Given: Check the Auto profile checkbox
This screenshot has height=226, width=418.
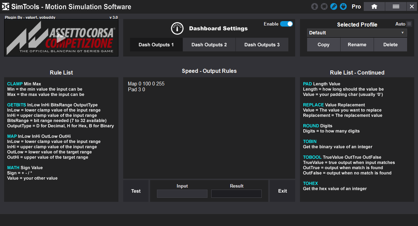Looking at the screenshot, I should point(409,24).
